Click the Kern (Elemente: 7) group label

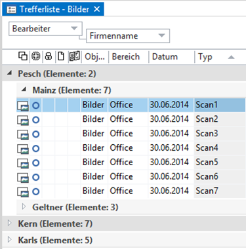[55, 223]
